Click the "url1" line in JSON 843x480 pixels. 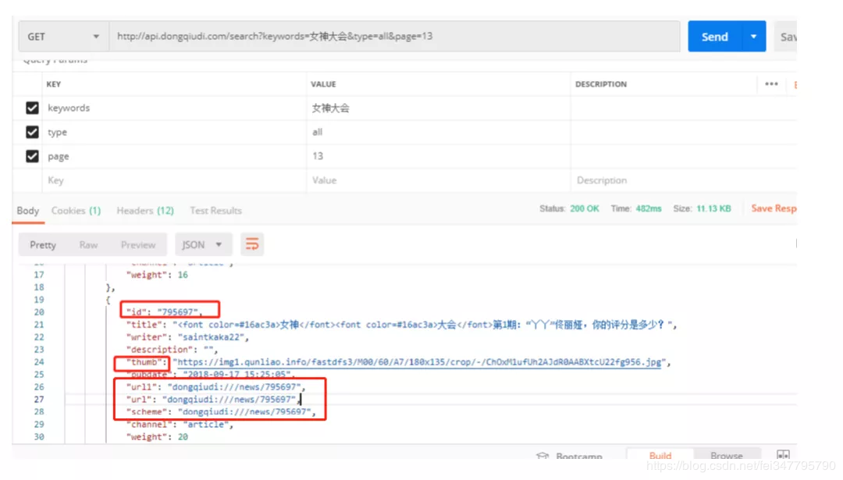point(215,387)
